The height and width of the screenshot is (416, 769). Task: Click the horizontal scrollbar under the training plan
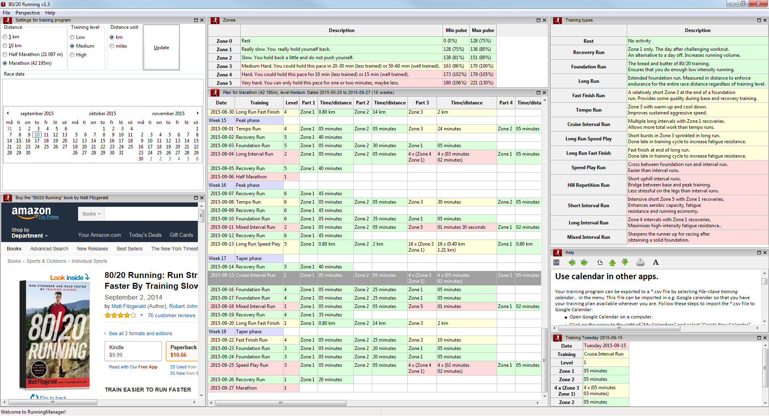[280, 403]
